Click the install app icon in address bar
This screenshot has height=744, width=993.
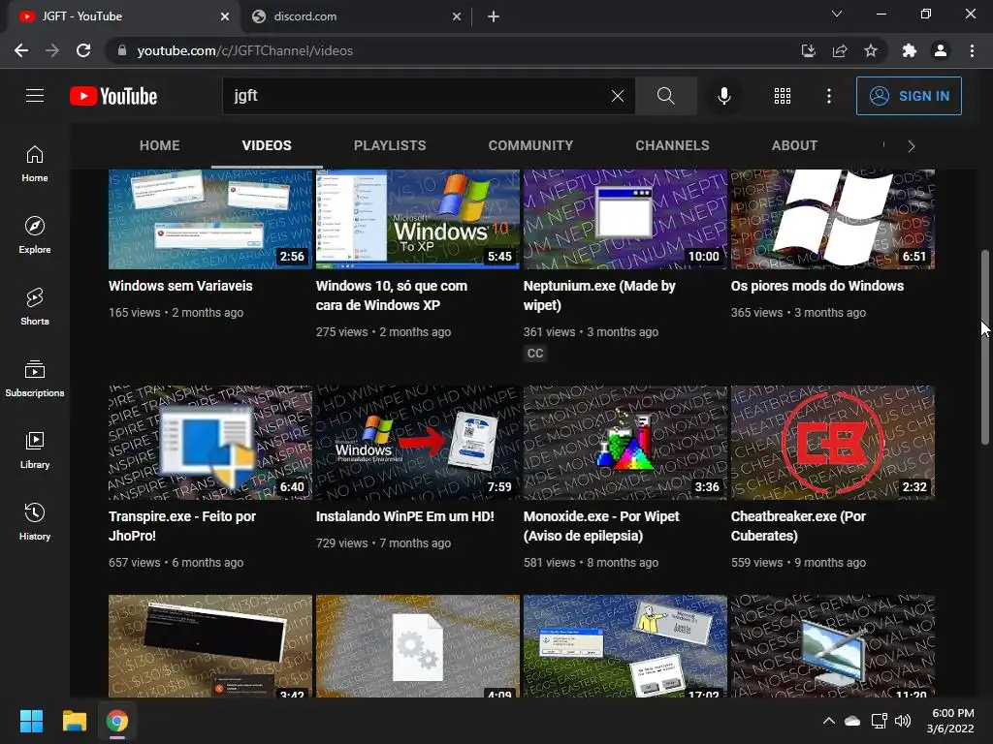(x=808, y=50)
